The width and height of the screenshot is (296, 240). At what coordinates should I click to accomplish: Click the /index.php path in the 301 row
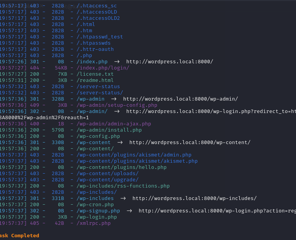click(92, 62)
